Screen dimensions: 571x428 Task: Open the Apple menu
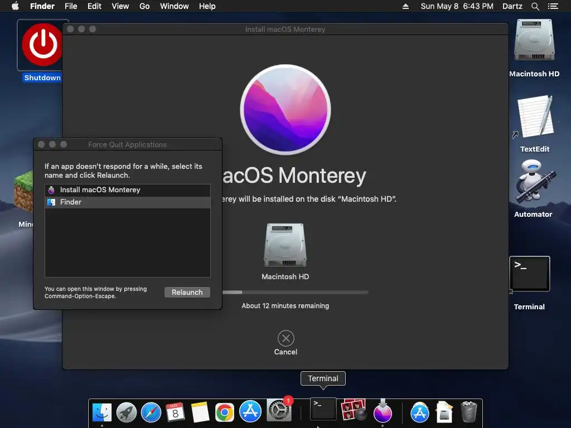[x=15, y=6]
